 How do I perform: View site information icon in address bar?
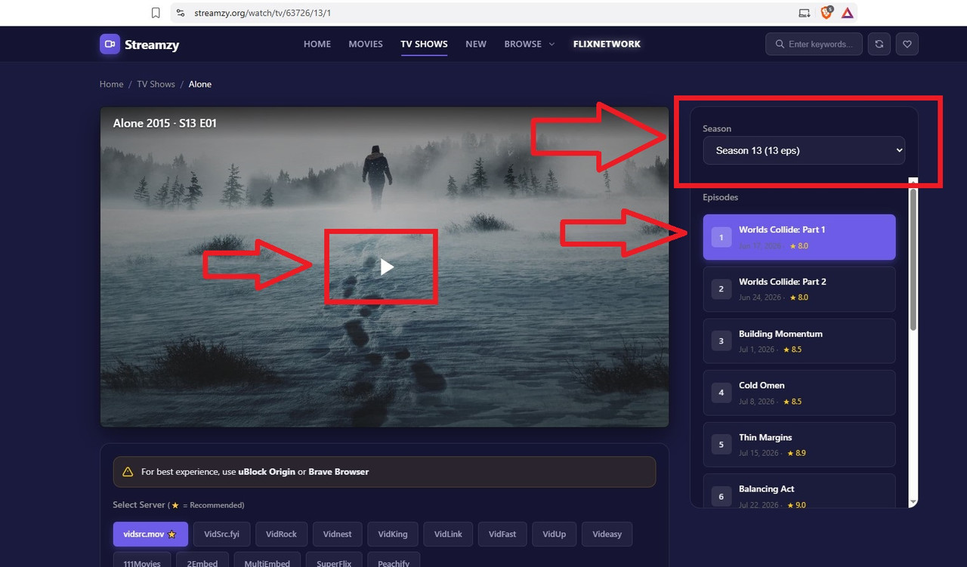pyautogui.click(x=180, y=13)
